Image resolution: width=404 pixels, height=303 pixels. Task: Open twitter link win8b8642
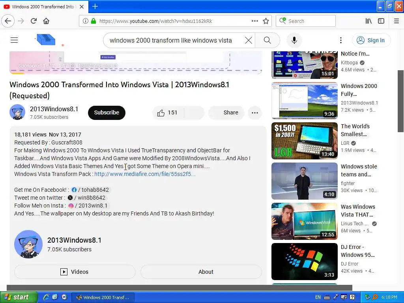tap(86, 198)
